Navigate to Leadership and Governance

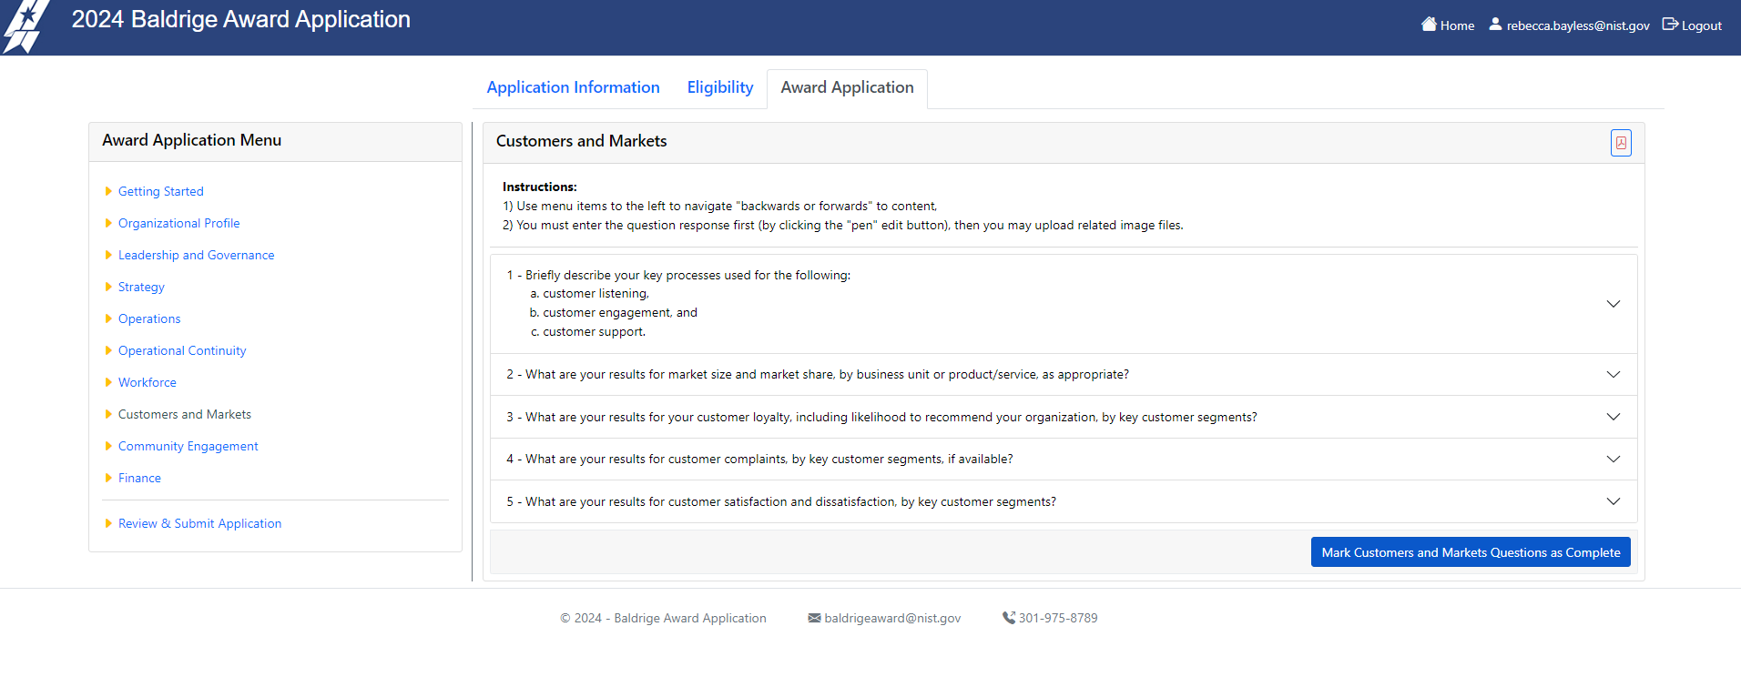pyautogui.click(x=196, y=255)
